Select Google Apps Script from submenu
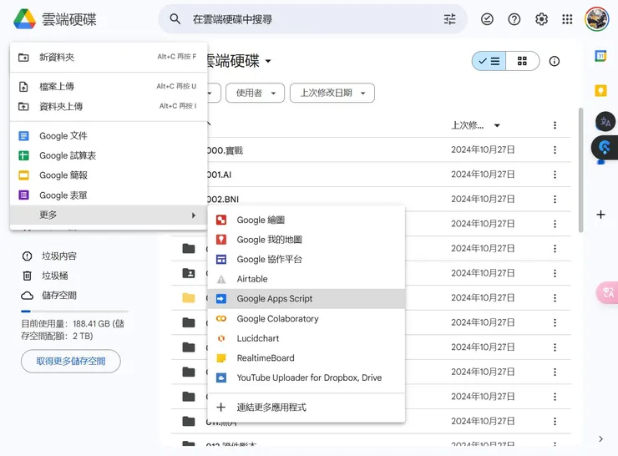 tap(306, 299)
